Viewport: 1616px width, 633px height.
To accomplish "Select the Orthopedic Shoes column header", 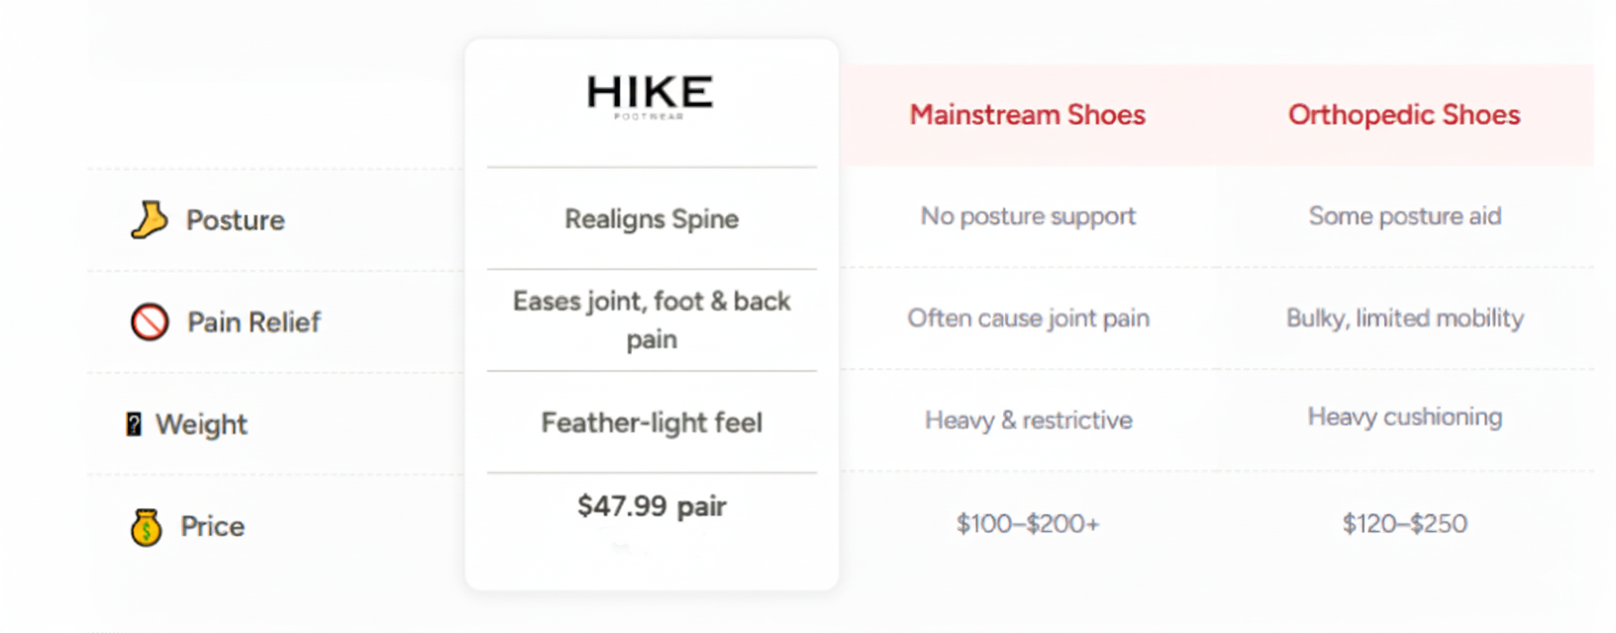I will [1403, 115].
